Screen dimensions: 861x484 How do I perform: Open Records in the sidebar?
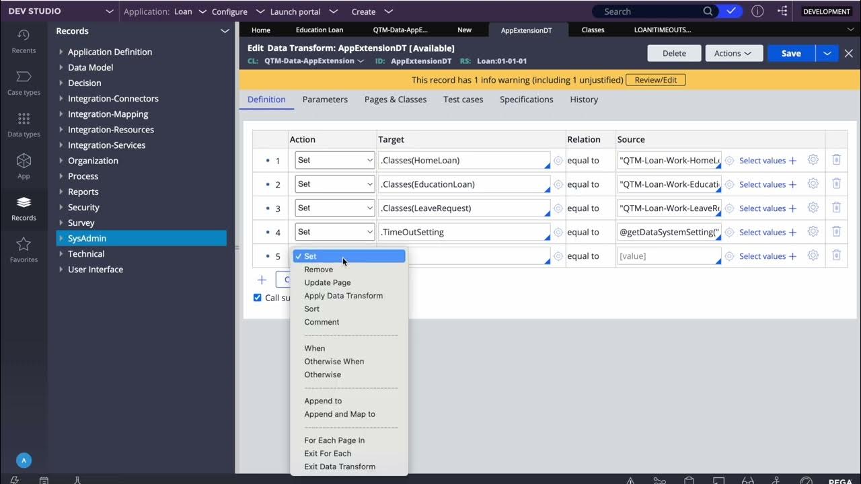pyautogui.click(x=24, y=208)
